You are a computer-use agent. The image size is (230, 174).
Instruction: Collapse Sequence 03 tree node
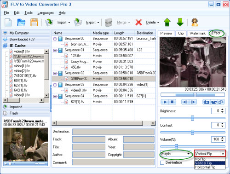point(55,85)
